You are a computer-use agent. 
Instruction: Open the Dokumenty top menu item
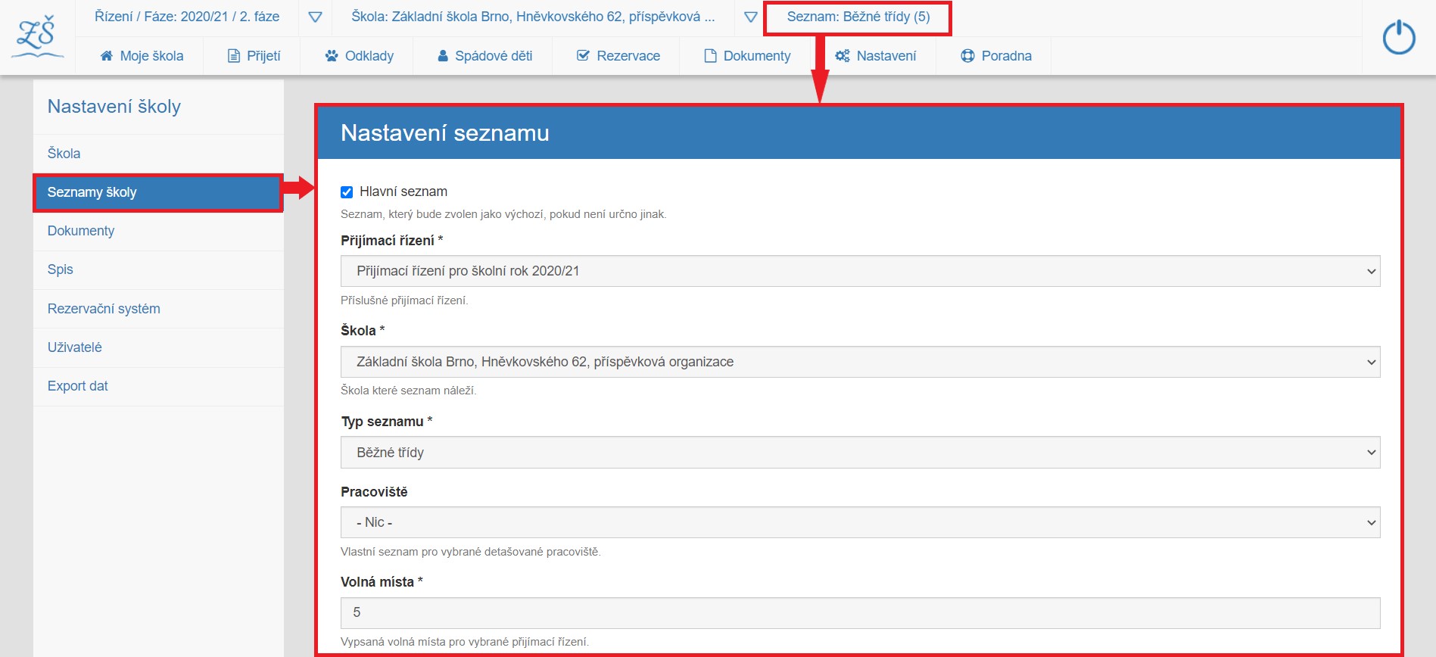pos(747,56)
